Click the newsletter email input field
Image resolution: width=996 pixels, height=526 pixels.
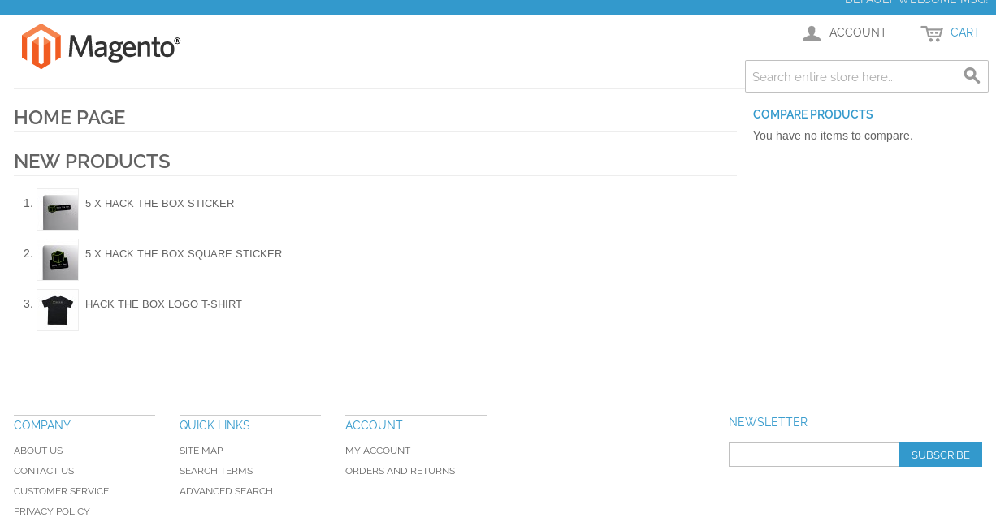[x=813, y=455]
